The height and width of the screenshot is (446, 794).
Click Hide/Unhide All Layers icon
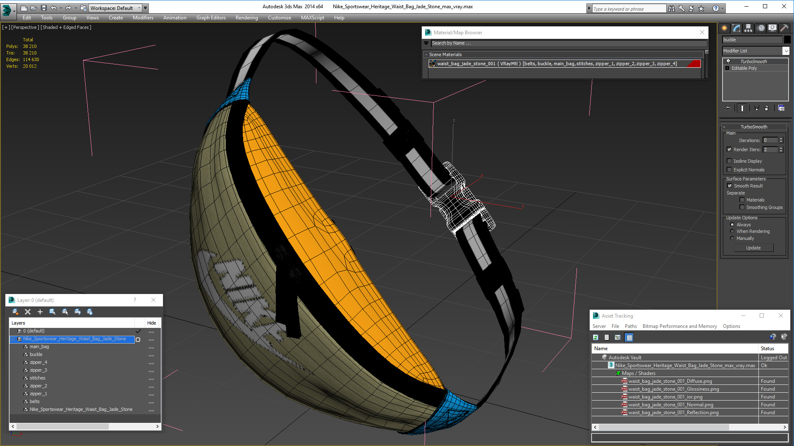[77, 312]
